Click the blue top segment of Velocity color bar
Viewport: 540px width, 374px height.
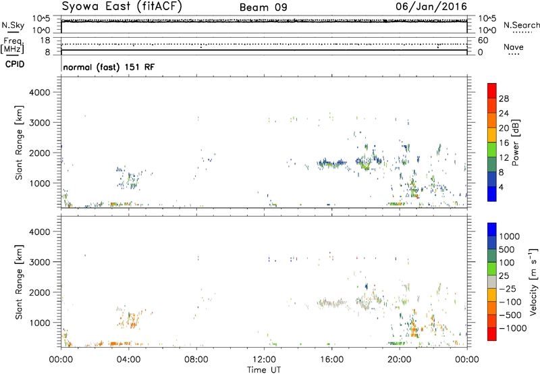pos(492,230)
